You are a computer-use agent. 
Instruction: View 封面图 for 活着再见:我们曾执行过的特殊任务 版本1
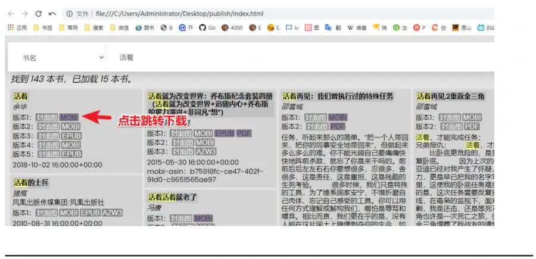316,117
